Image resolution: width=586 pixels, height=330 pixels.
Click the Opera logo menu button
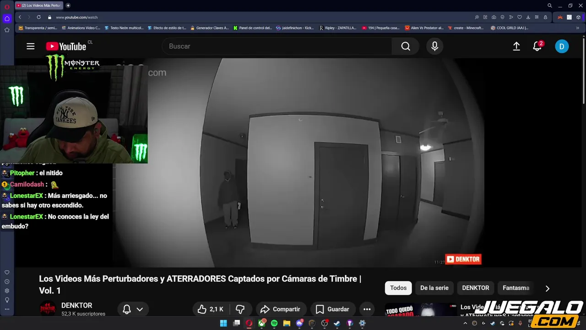click(7, 6)
